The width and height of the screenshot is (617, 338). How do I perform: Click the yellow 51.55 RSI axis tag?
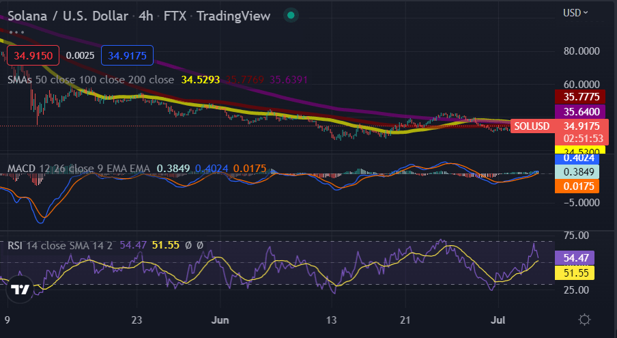[575, 272]
